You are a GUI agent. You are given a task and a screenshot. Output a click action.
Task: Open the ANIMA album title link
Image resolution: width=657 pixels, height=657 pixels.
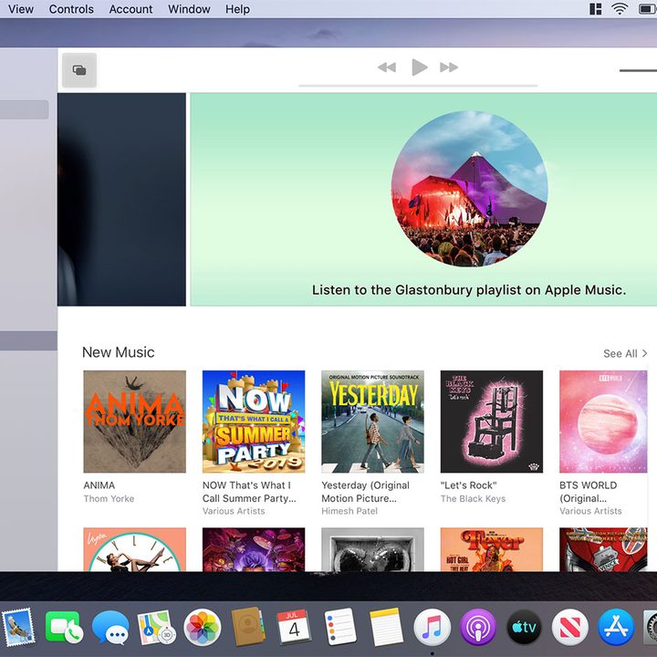click(99, 485)
